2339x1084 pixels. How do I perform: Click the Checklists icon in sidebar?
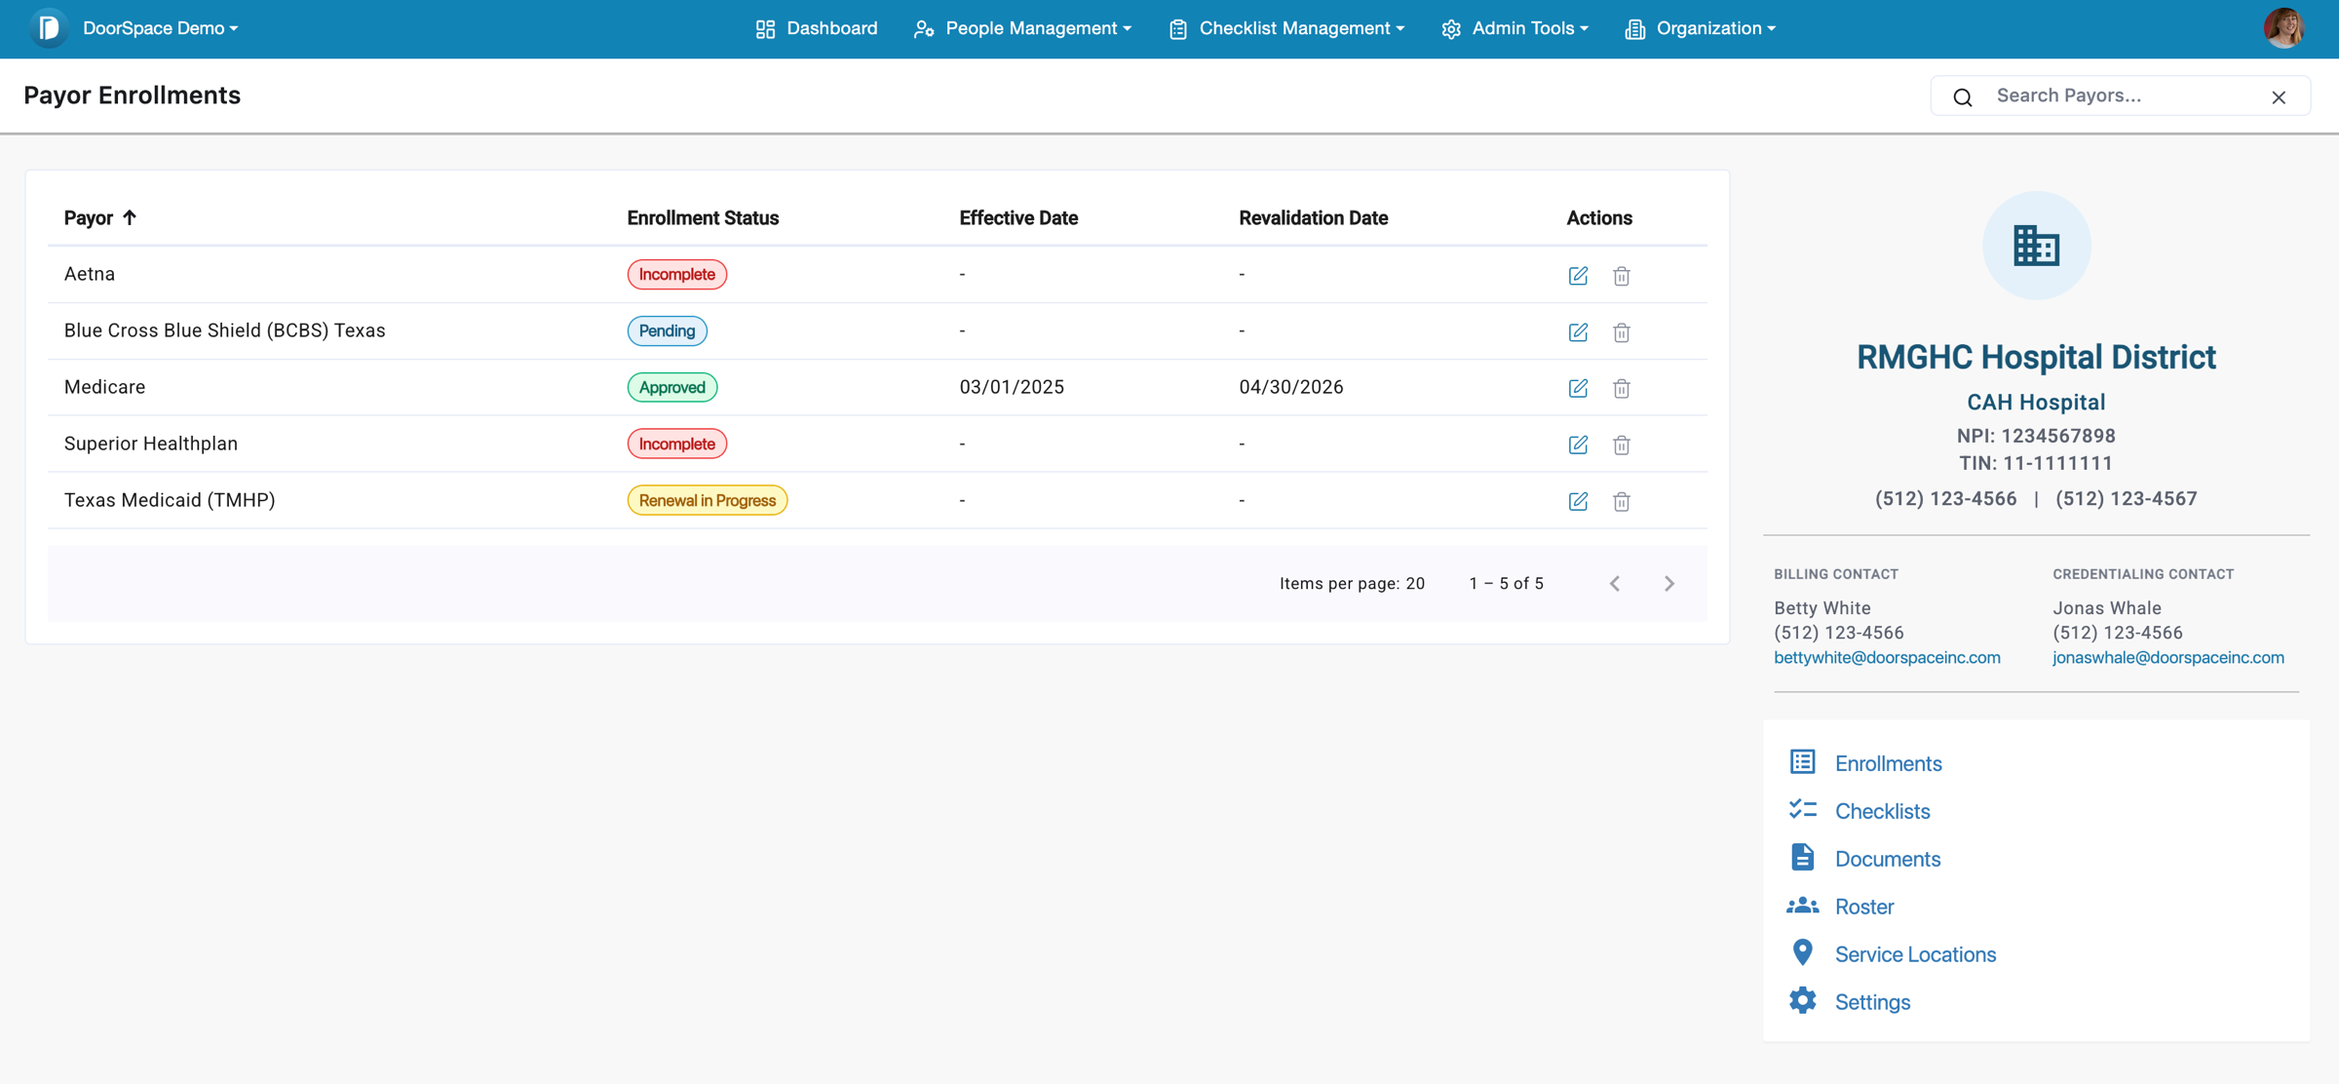(x=1803, y=809)
